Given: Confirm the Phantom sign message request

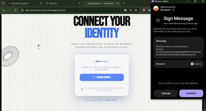Looking at the screenshot, I should click(x=191, y=93).
